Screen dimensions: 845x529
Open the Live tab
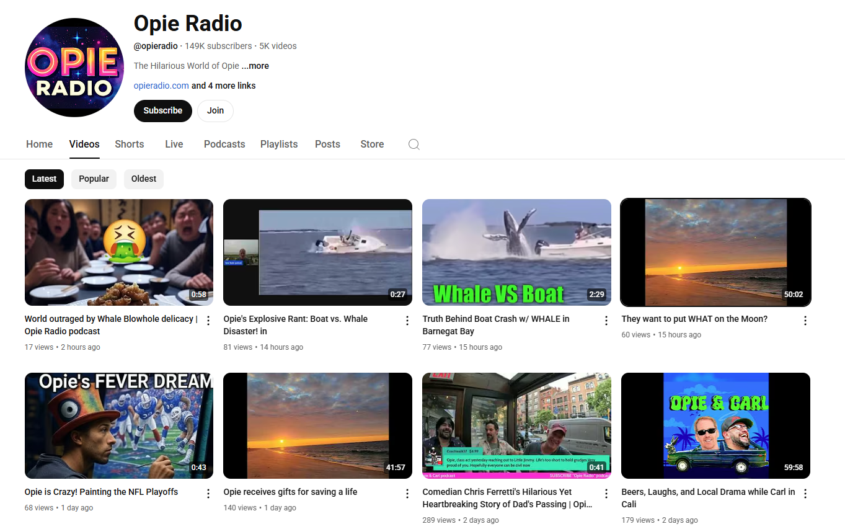pos(174,144)
